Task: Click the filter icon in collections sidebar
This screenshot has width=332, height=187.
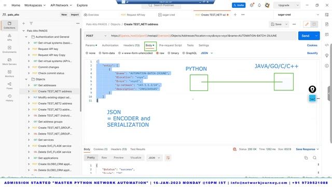Action: coord(31,23)
